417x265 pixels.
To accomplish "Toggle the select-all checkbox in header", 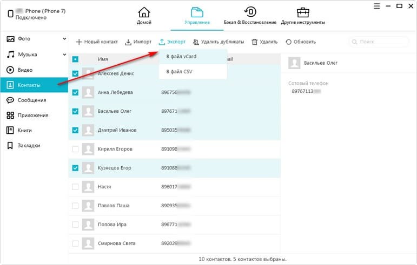I will (x=75, y=59).
